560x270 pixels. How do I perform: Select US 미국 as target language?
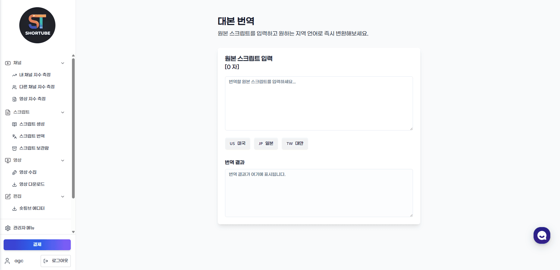point(238,144)
